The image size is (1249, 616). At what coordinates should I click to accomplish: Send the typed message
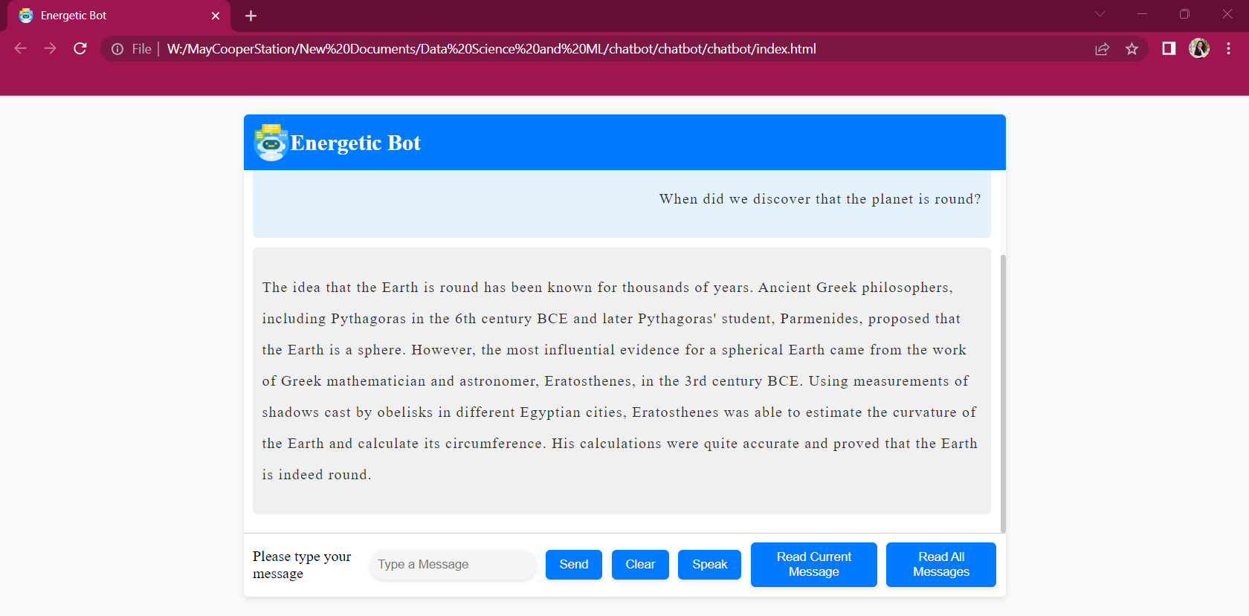point(573,564)
